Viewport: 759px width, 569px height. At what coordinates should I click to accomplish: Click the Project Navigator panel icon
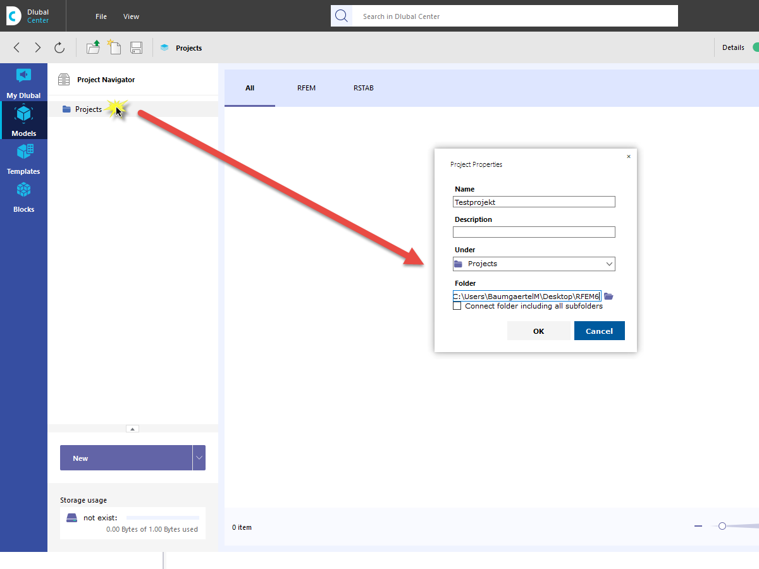coord(64,80)
